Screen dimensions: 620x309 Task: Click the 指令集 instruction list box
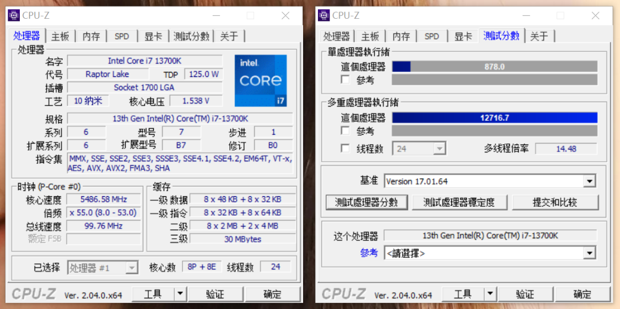pos(180,163)
